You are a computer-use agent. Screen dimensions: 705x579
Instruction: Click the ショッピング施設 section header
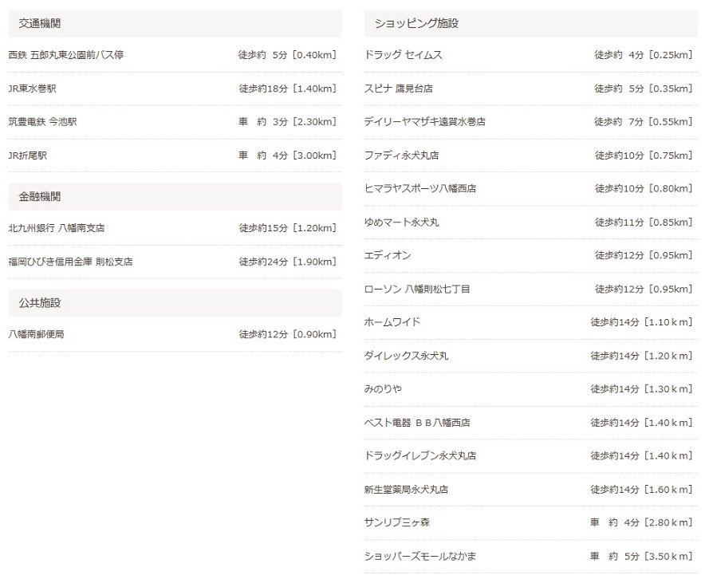tap(531, 23)
